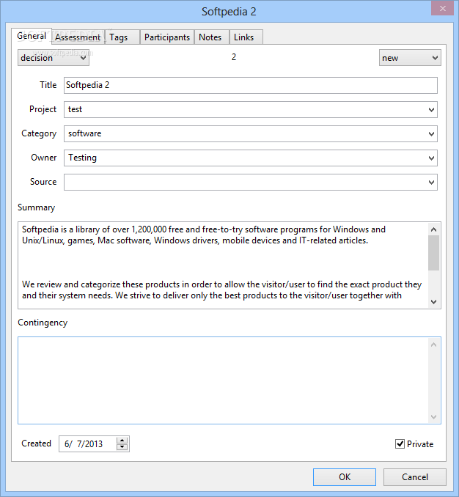Image resolution: width=459 pixels, height=497 pixels.
Task: Expand the Category dropdown arrow
Action: click(x=431, y=133)
